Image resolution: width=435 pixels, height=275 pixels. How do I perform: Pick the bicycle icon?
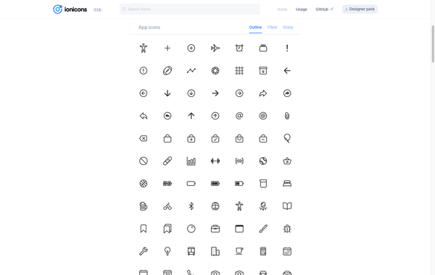coord(167,206)
